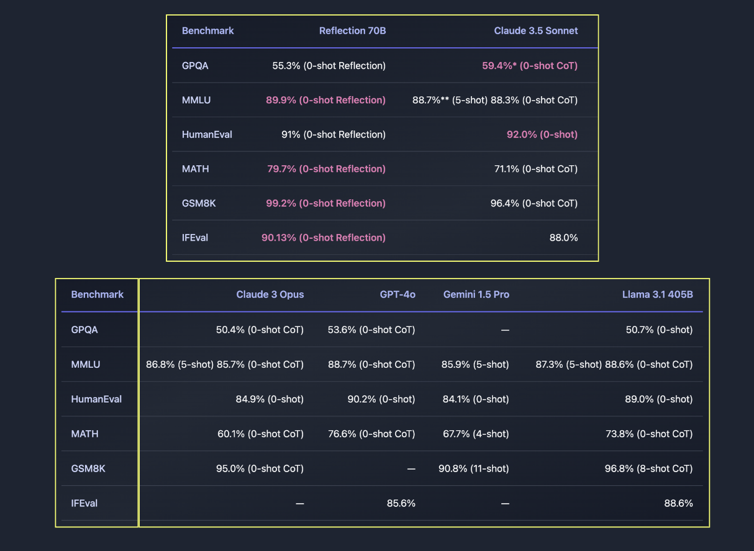Click the "Claude 3 Opus" column header
The width and height of the screenshot is (754, 551).
pyautogui.click(x=270, y=294)
